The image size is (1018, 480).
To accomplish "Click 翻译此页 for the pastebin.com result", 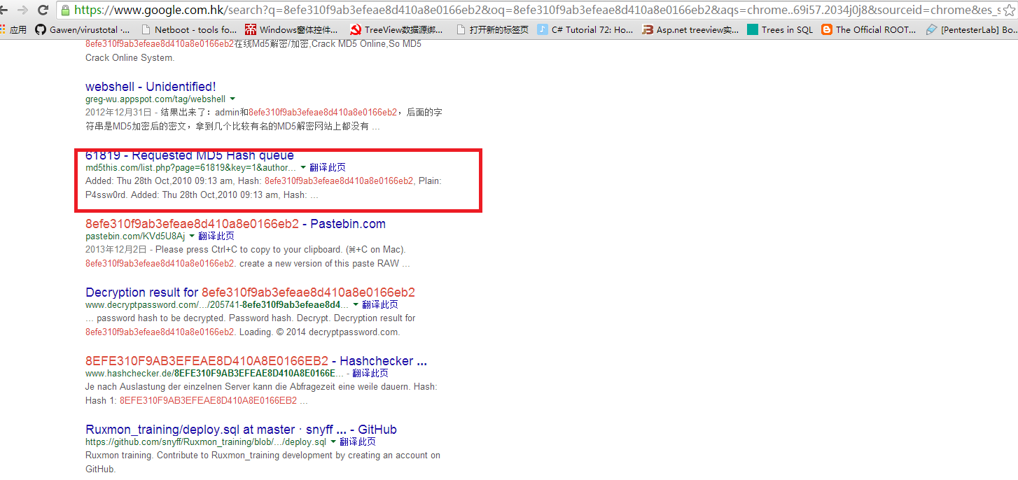I will tap(216, 237).
